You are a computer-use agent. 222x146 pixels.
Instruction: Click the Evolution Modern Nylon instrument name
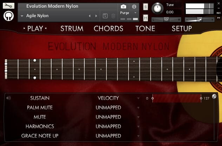tap(52, 6)
